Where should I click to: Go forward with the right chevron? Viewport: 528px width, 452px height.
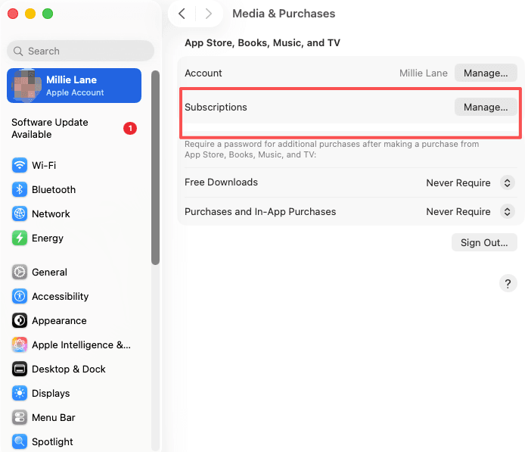[209, 14]
